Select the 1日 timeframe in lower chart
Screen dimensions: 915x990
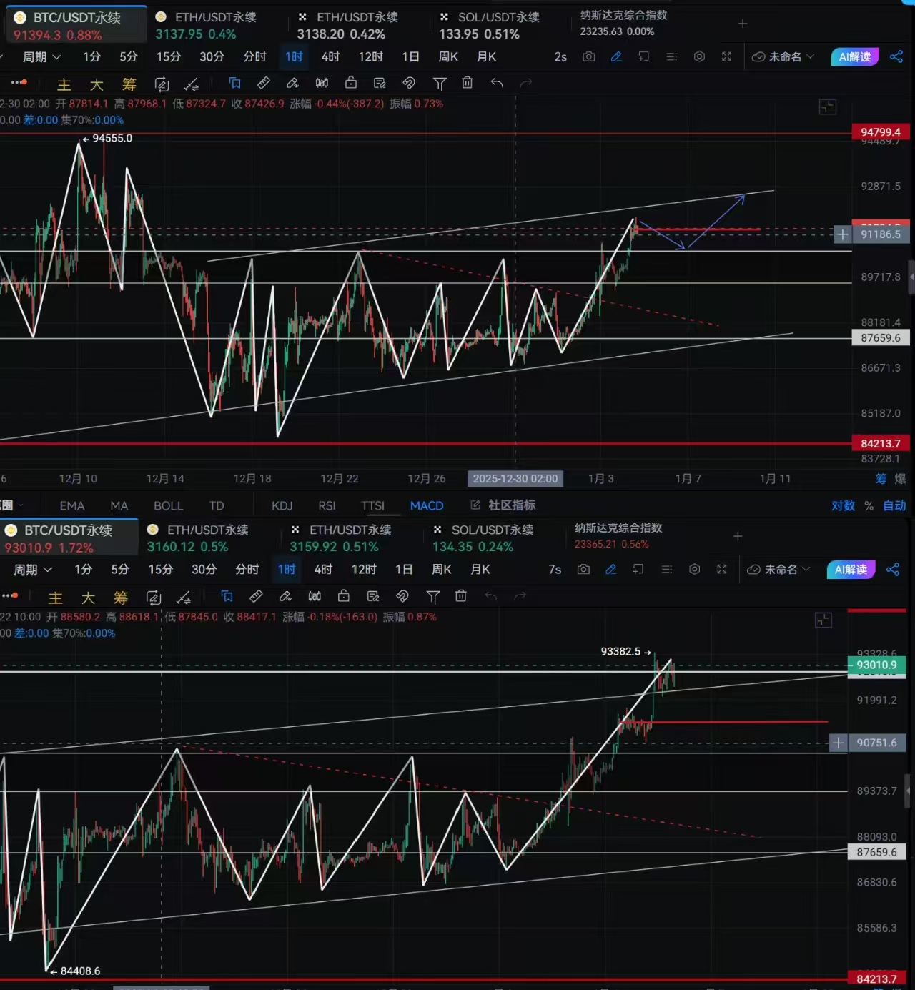click(404, 569)
